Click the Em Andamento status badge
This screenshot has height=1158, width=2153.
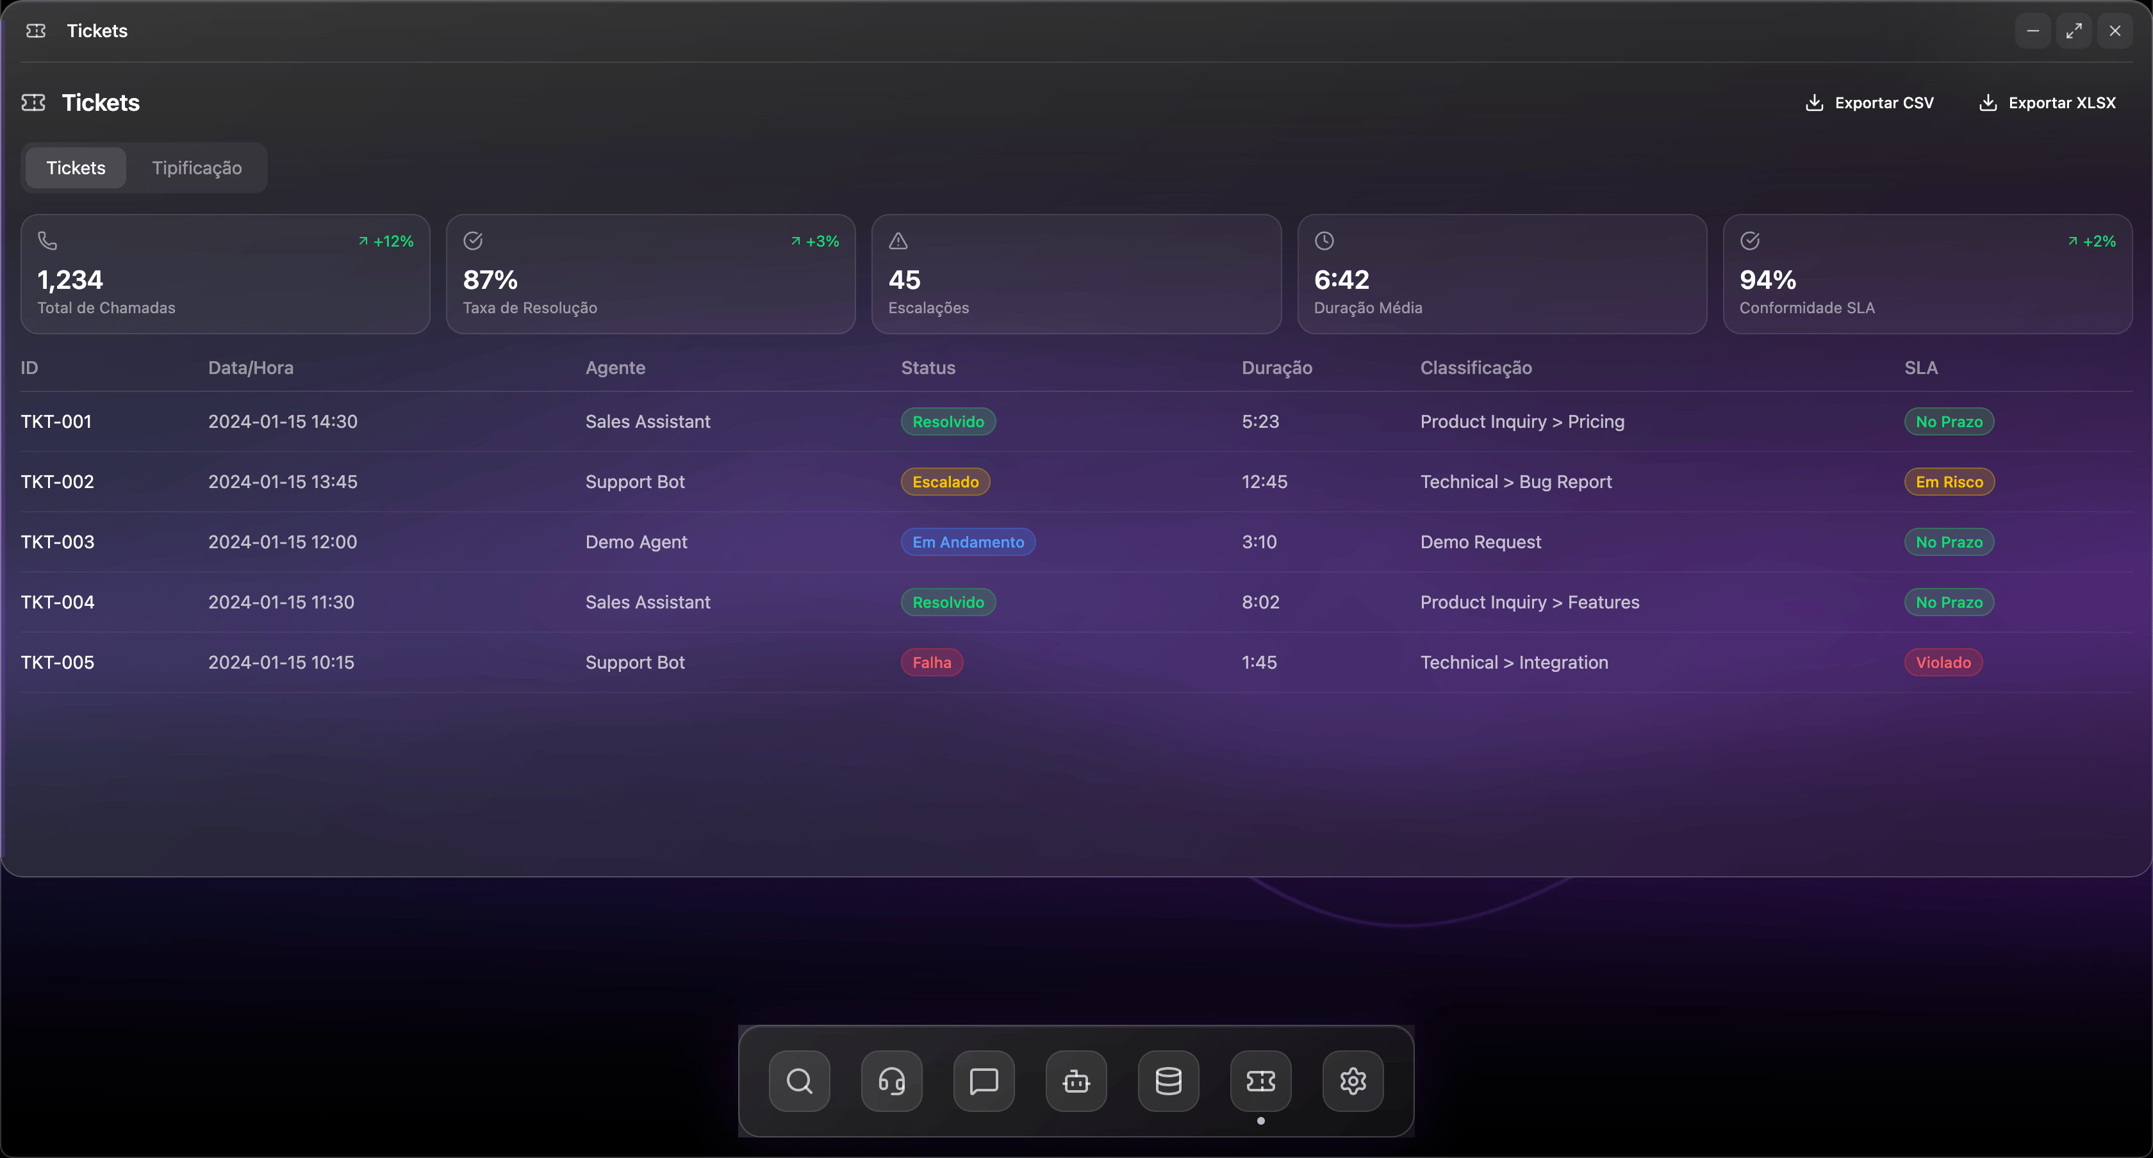pyautogui.click(x=967, y=542)
